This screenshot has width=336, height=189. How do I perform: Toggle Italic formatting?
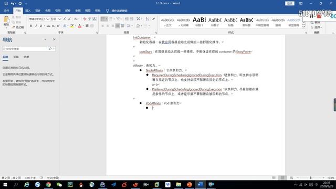click(36, 26)
